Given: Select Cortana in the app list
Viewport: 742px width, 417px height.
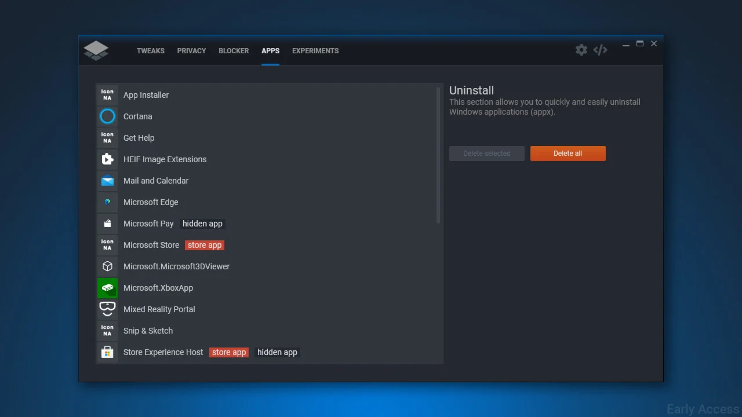Looking at the screenshot, I should [265, 116].
